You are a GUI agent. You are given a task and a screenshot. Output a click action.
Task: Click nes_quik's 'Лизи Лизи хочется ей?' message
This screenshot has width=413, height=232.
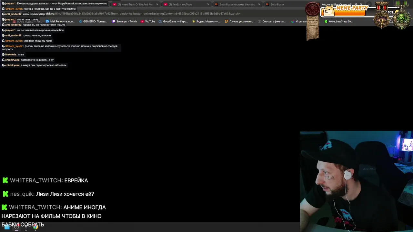pyautogui.click(x=48, y=194)
